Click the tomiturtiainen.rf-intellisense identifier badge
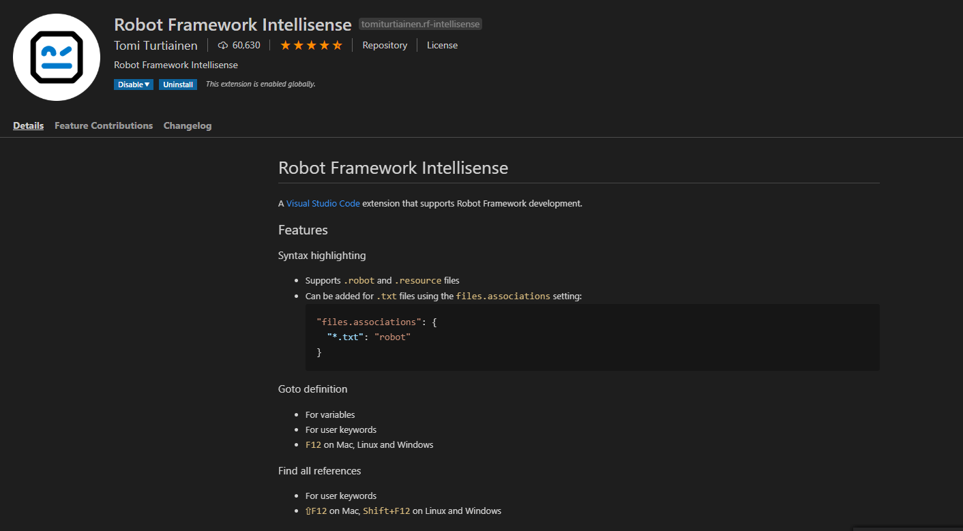The width and height of the screenshot is (963, 531). [x=420, y=23]
